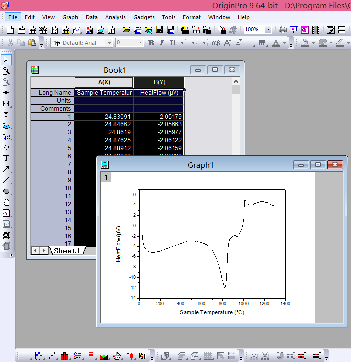Viewport: 351px width, 362px height.
Task: Select the Ellipse/Region tool
Action: pos(6,191)
